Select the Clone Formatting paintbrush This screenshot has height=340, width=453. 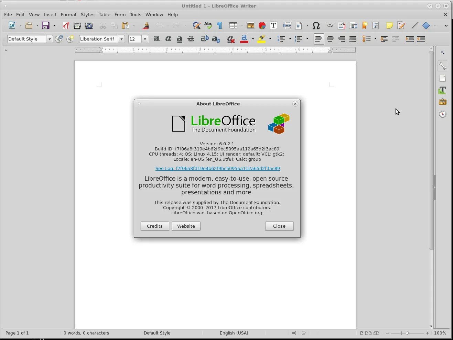click(145, 25)
